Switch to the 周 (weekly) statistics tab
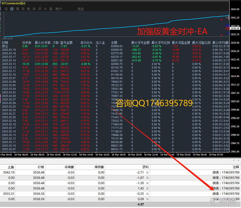This screenshot has height=208, width=241. coord(18,9)
